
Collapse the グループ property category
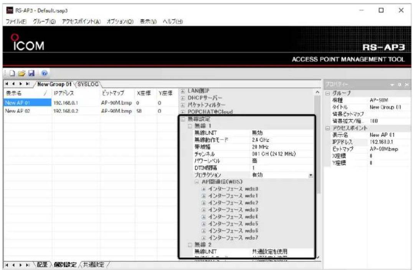328,94
